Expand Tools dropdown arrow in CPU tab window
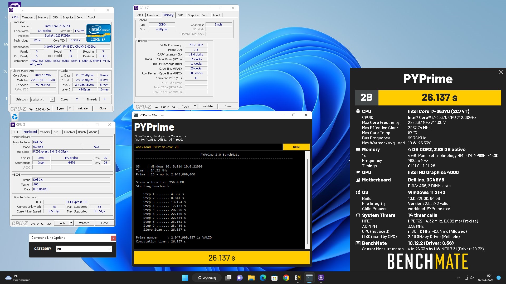The image size is (506, 284). click(x=70, y=108)
